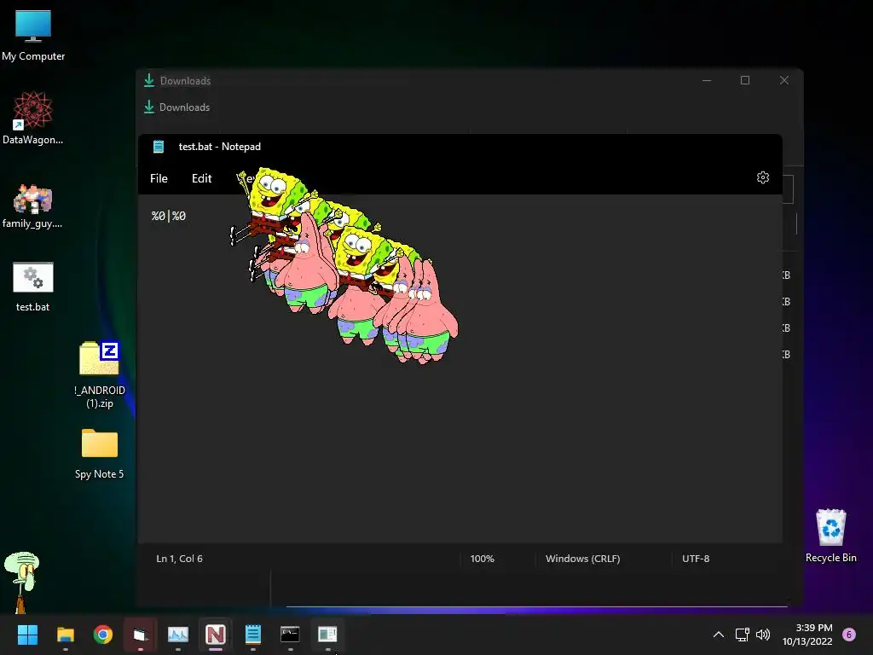Open the clock showing 3:39 PM
The height and width of the screenshot is (655, 873).
click(807, 635)
